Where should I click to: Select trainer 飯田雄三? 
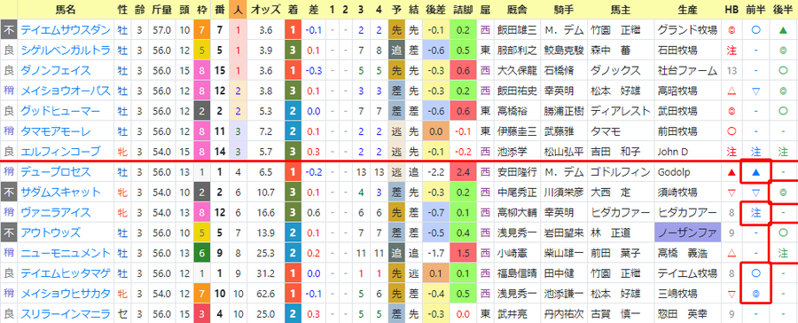pyautogui.click(x=517, y=30)
